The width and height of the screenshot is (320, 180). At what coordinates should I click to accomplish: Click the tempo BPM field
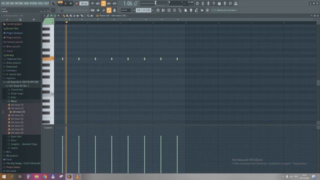click(84, 3)
